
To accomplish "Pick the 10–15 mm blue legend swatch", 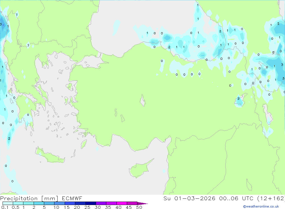I will tap(60, 203).
